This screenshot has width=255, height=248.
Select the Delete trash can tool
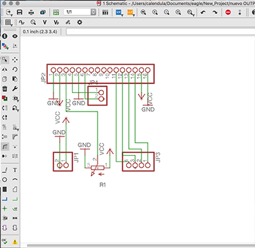tap(4, 89)
